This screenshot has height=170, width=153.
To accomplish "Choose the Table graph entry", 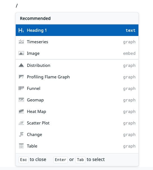I will pos(77,146).
